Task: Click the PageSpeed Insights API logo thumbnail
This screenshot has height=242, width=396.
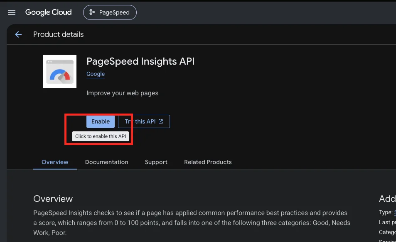Action: [60, 72]
